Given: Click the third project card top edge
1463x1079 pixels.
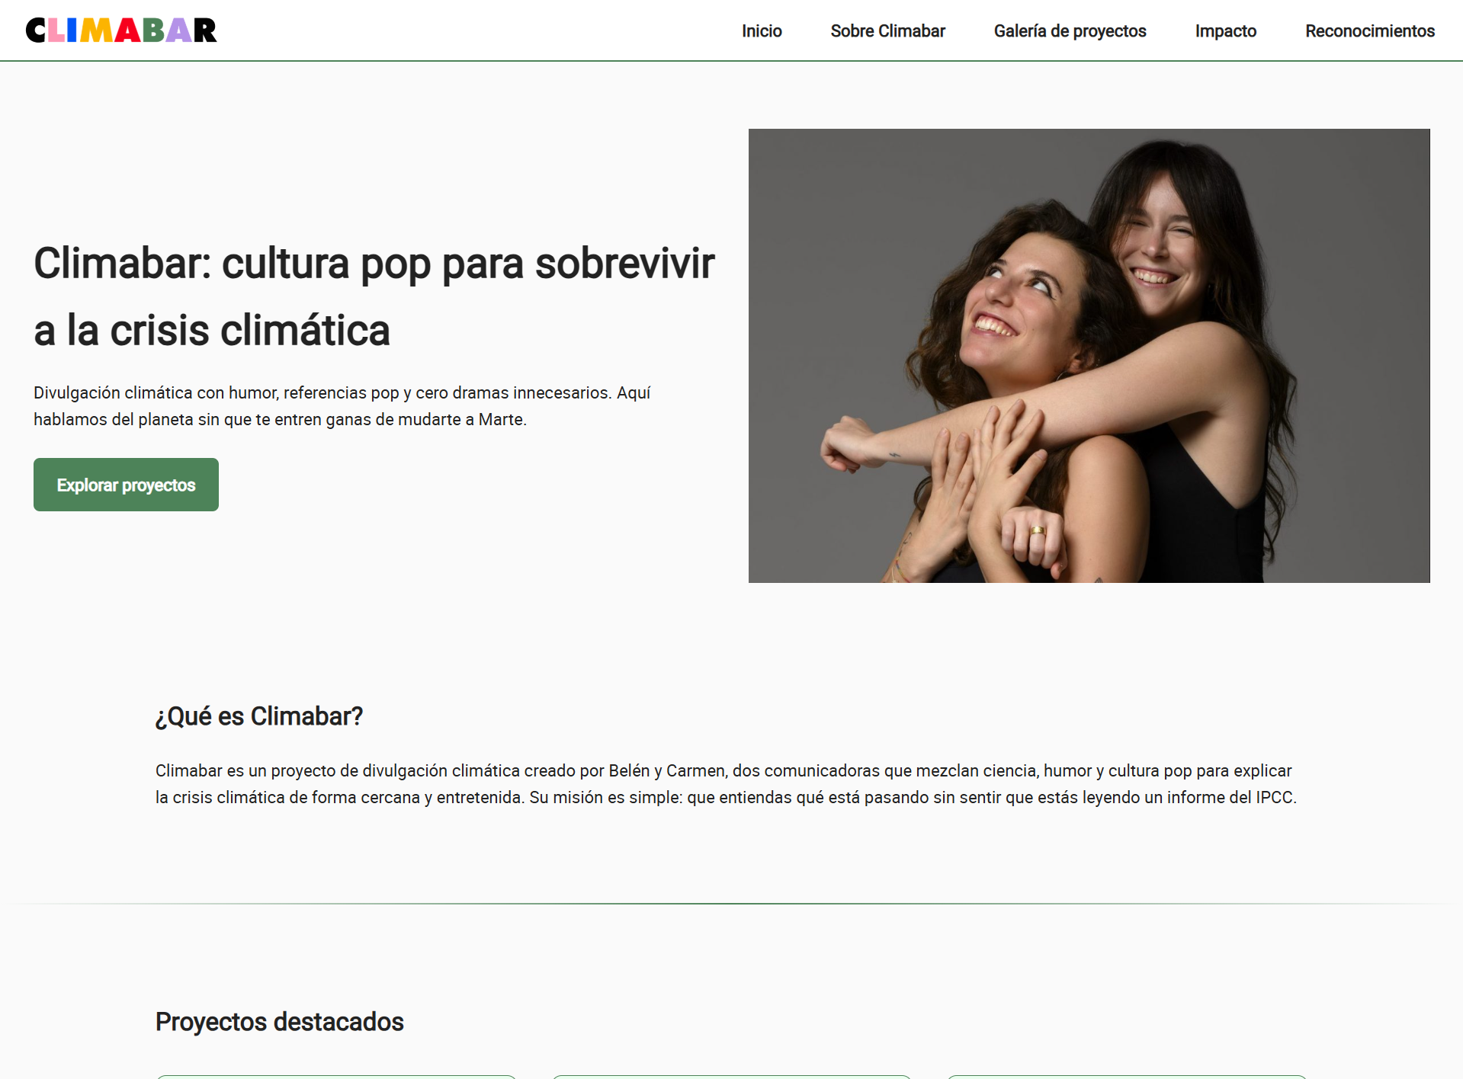Looking at the screenshot, I should coord(1127,1077).
